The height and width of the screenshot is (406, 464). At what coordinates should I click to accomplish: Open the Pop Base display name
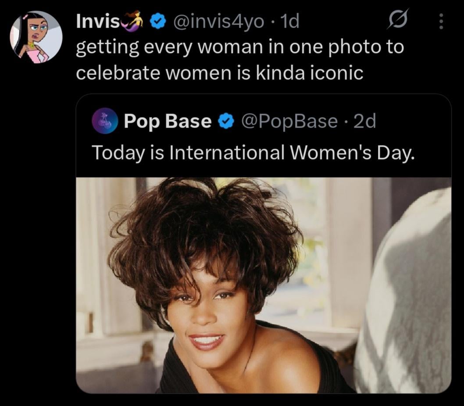(168, 121)
